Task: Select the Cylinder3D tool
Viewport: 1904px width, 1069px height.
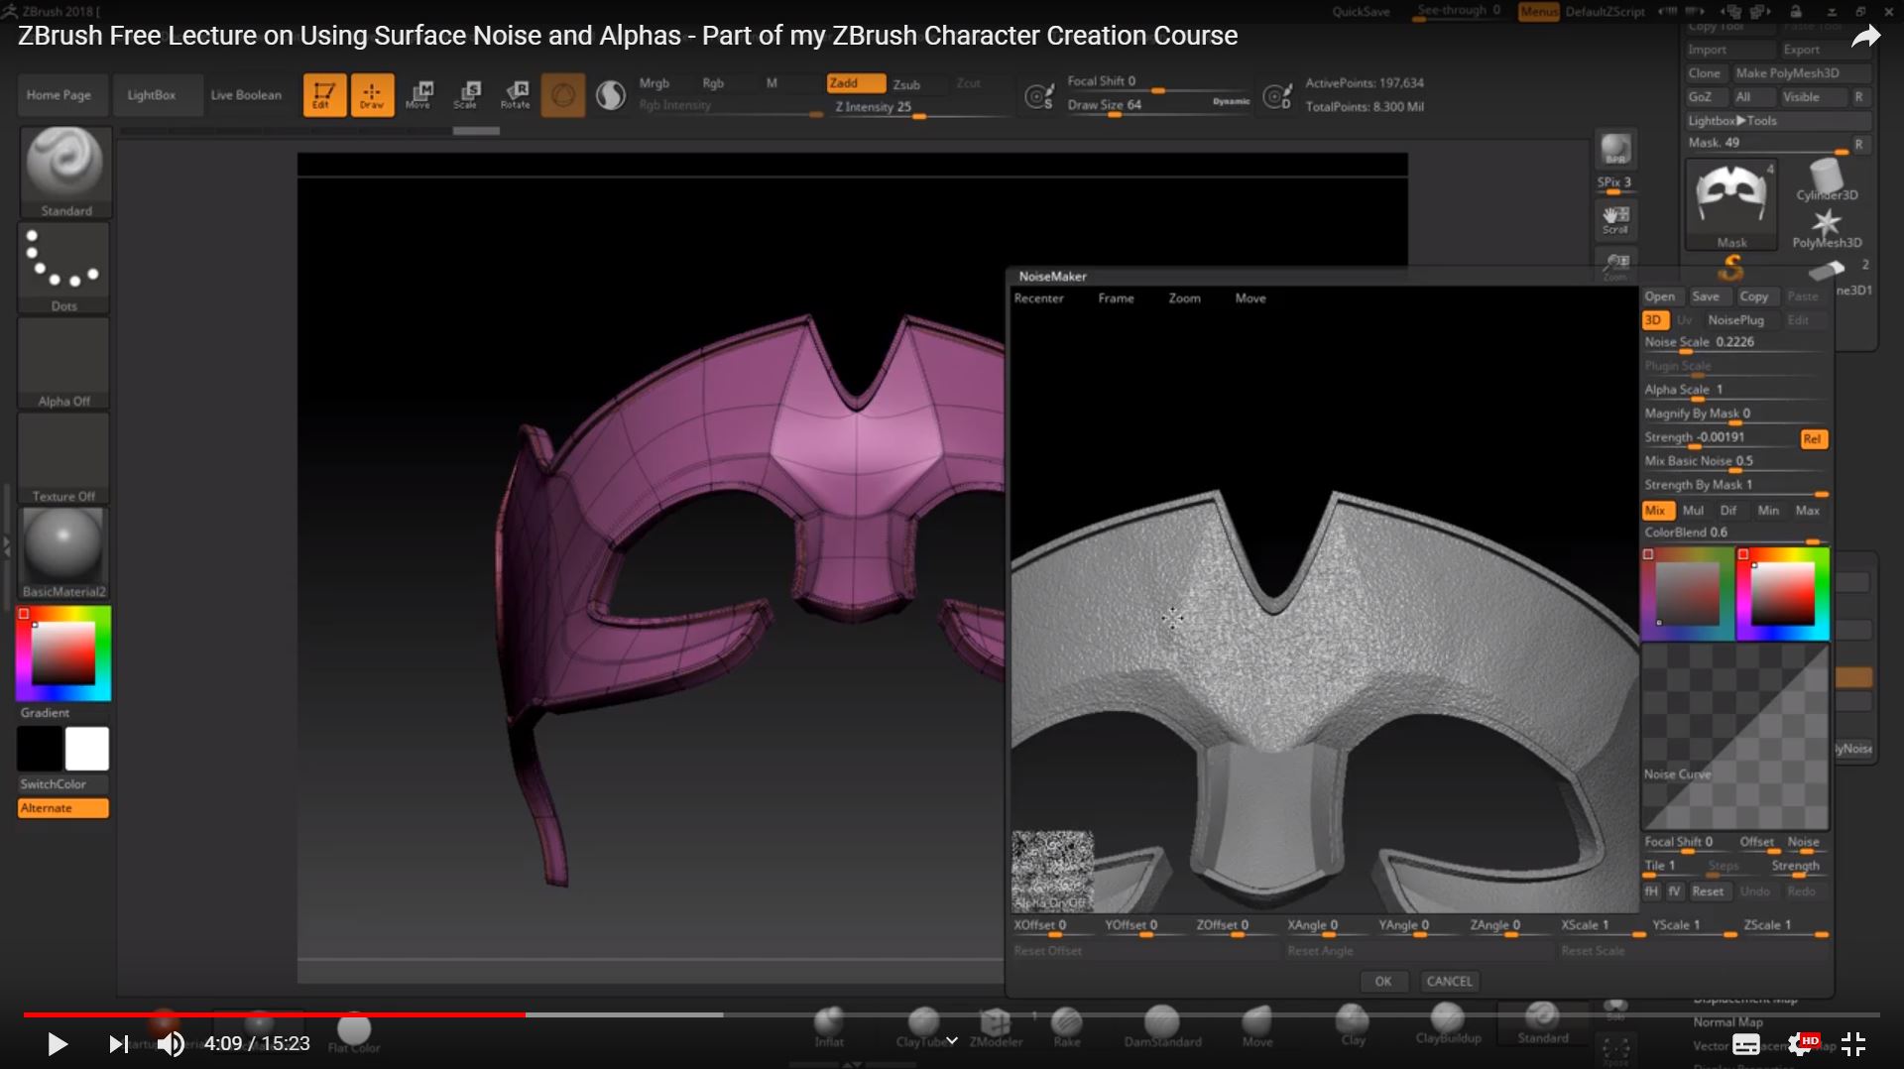Action: 1827,178
